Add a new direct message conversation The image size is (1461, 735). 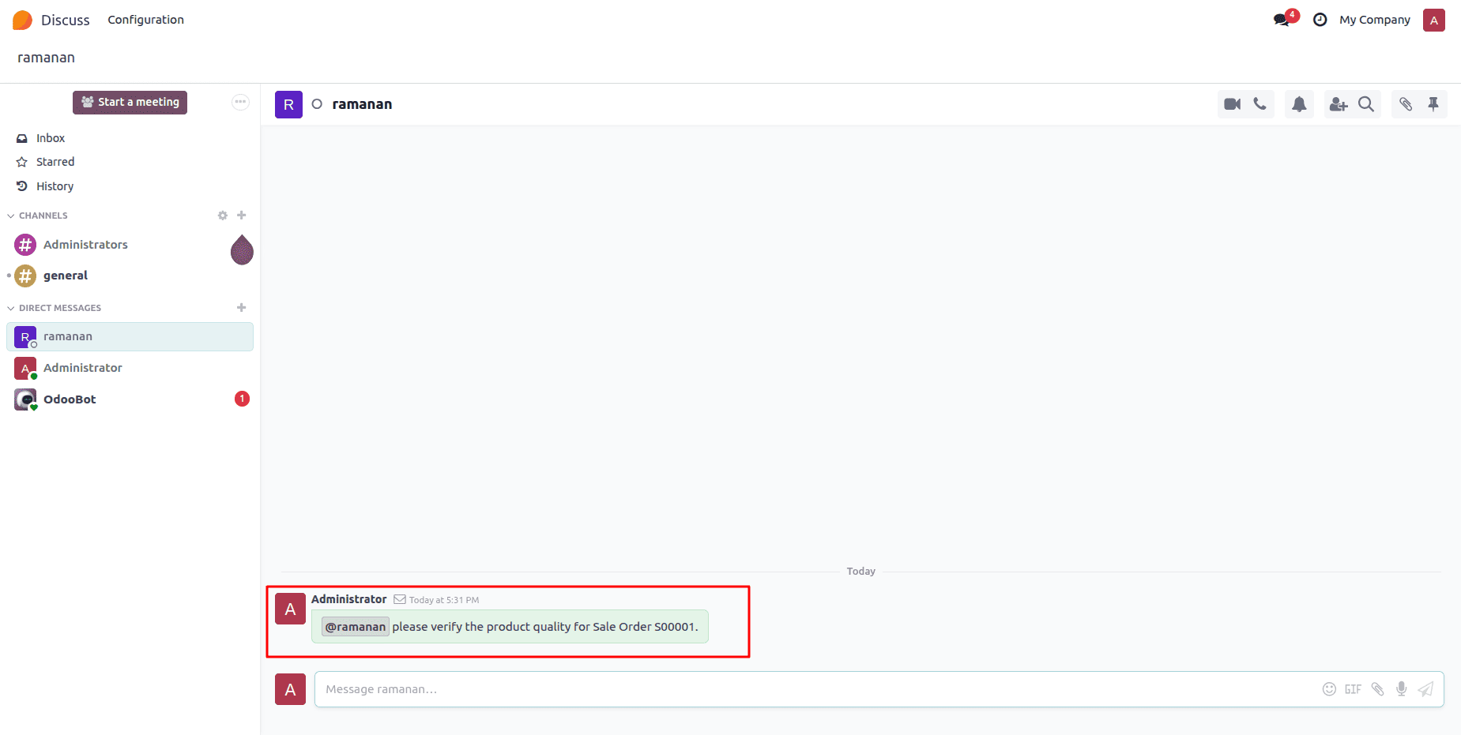[x=241, y=307]
